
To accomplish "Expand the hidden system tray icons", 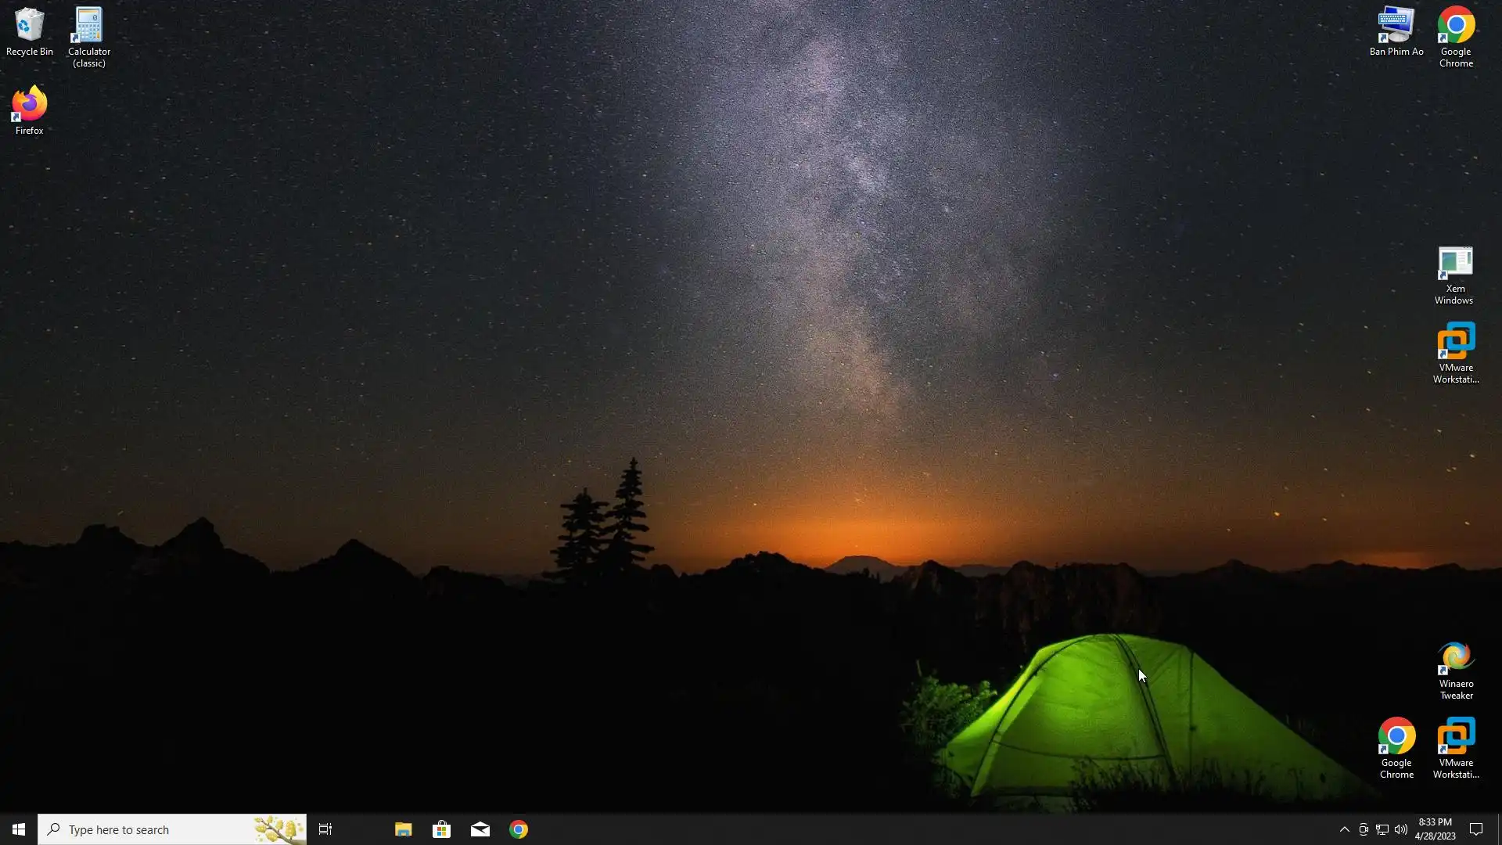I will 1344,829.
